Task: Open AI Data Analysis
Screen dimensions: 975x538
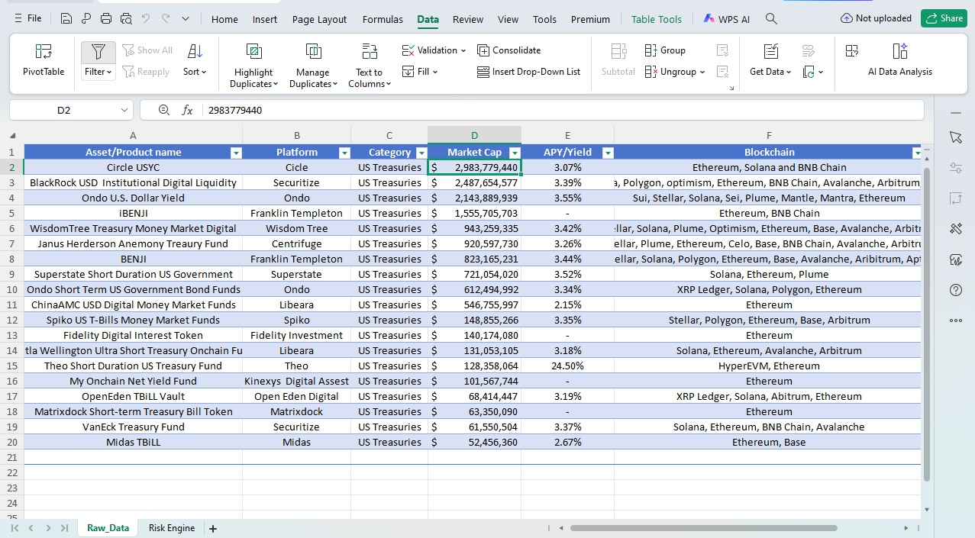Action: 899,60
